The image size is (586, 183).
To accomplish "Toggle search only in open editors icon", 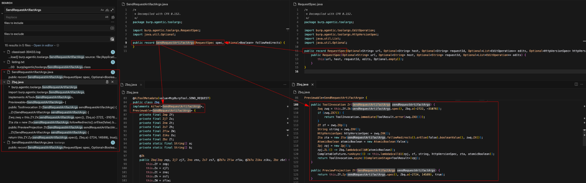I will [112, 28].
